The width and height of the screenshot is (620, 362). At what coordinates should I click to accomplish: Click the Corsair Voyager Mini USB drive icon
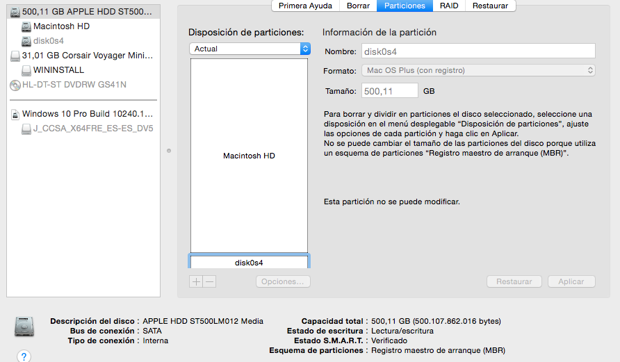[x=15, y=56]
